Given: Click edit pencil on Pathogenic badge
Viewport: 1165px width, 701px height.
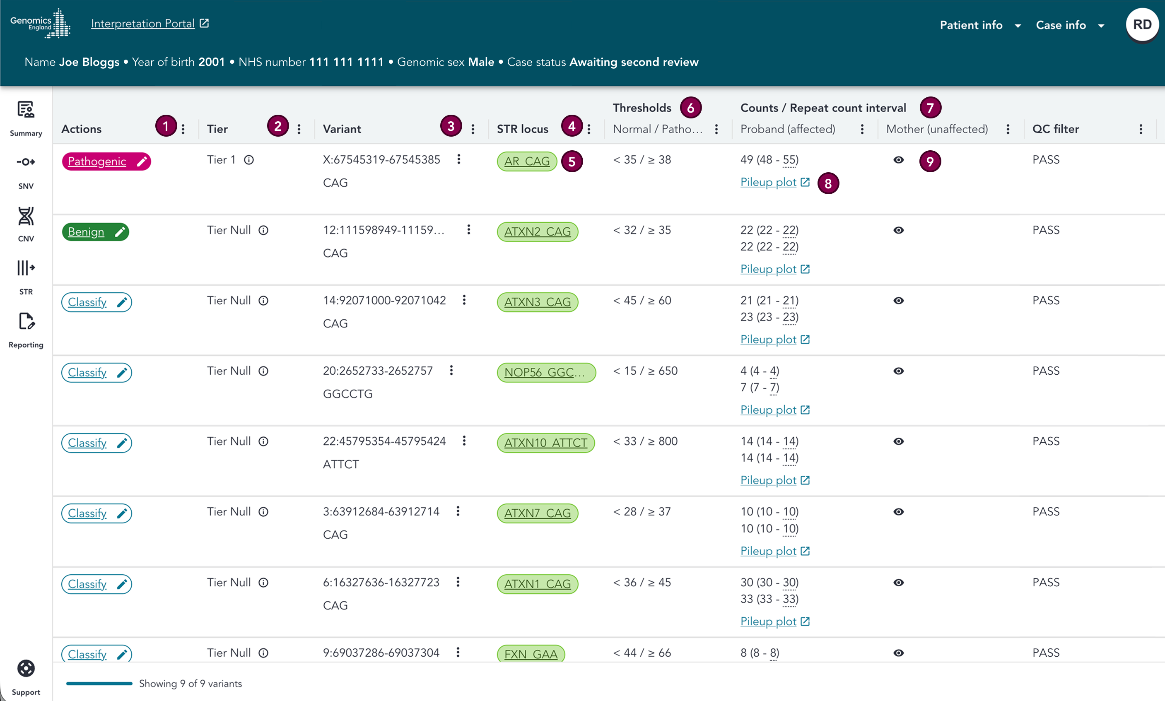Looking at the screenshot, I should 141,161.
